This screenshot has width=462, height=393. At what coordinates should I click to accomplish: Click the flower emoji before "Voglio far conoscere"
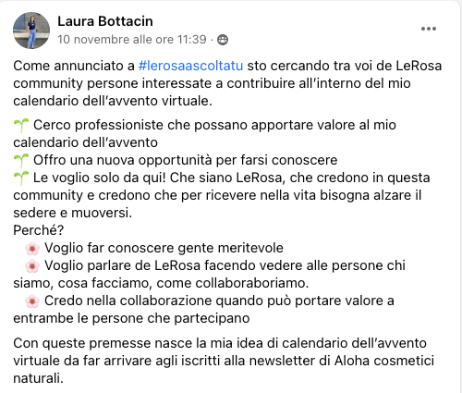pyautogui.click(x=32, y=249)
